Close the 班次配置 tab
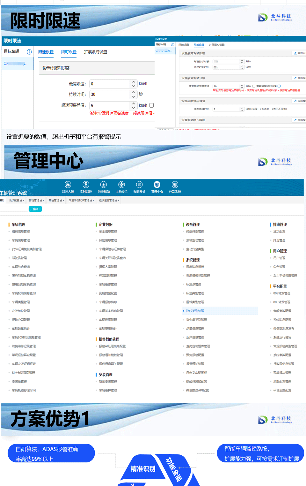The width and height of the screenshot is (306, 486). [24, 201]
